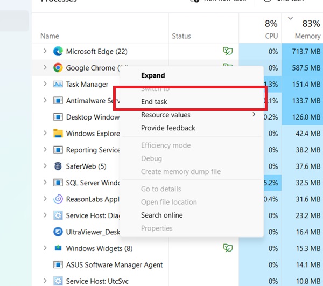Image resolution: width=323 pixels, height=286 pixels.
Task: Click the Reporting Service process icon
Action: point(58,150)
